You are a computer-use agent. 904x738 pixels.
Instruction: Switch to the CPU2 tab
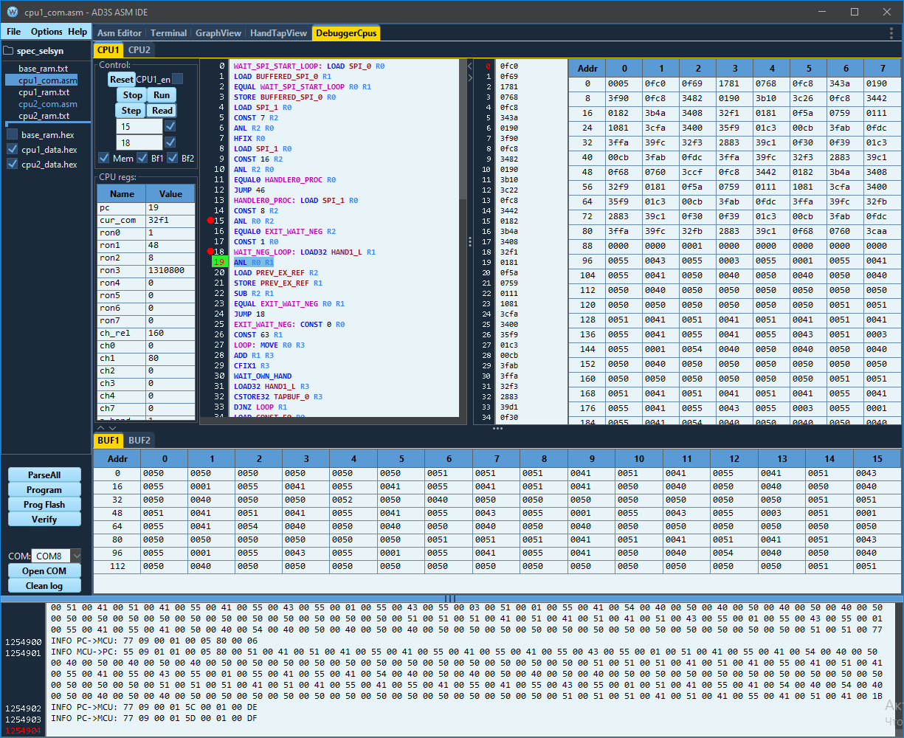[139, 50]
